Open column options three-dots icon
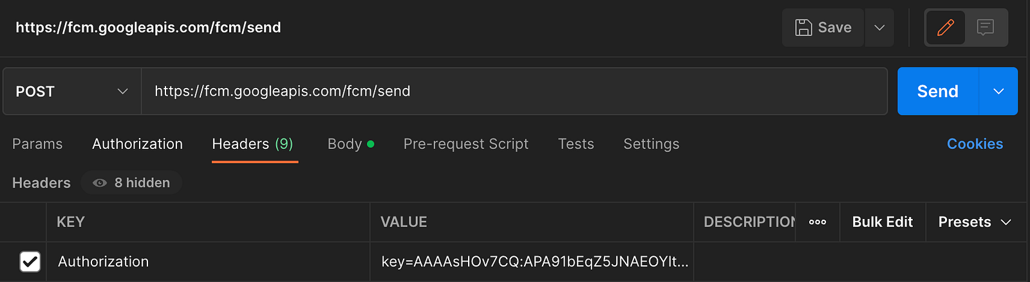 click(x=818, y=222)
